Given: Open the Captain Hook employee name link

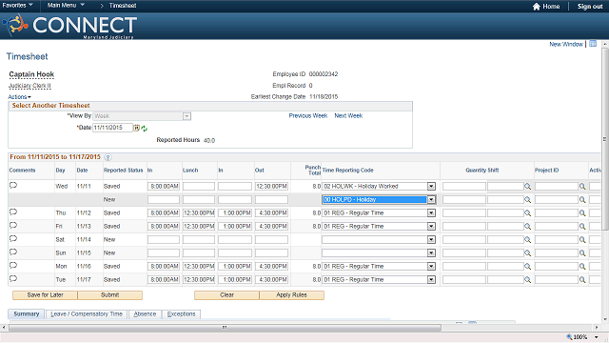Looking at the screenshot, I should click(x=31, y=74).
